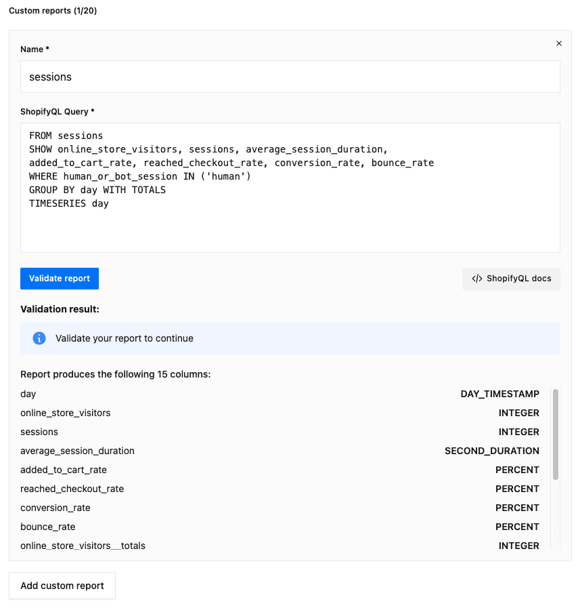
Task: Focus the Name input containing 'sessions'
Action: tap(290, 77)
